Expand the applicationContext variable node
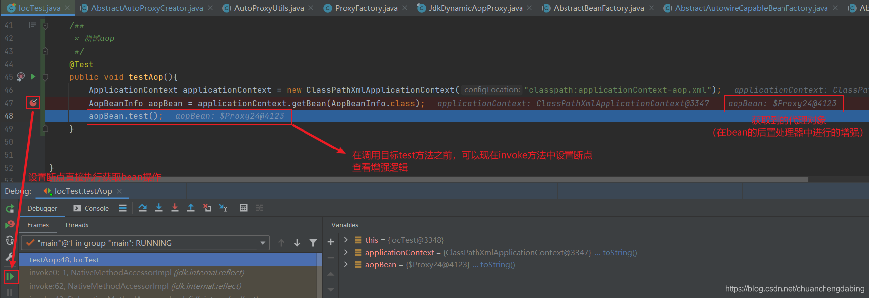Screen dimensions: 869x298 (x=345, y=252)
